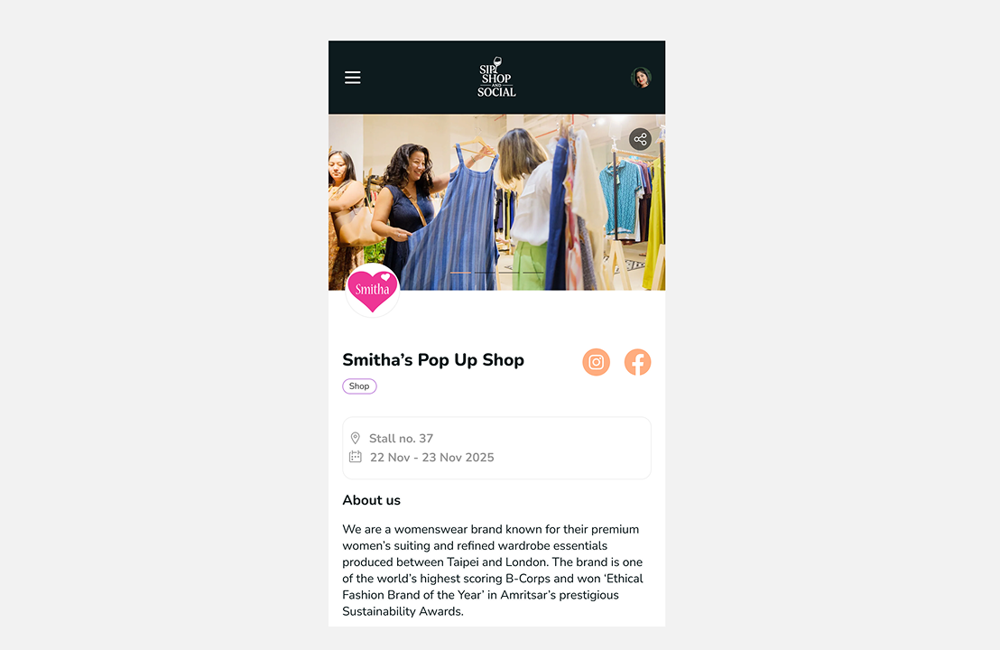Screen dimensions: 1000x650
Task: Visit the shop's Facebook page
Action: tap(638, 362)
